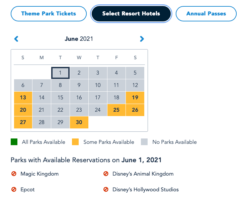240x199 pixels.
Task: Select June 1 highlighted date
Action: (60, 73)
